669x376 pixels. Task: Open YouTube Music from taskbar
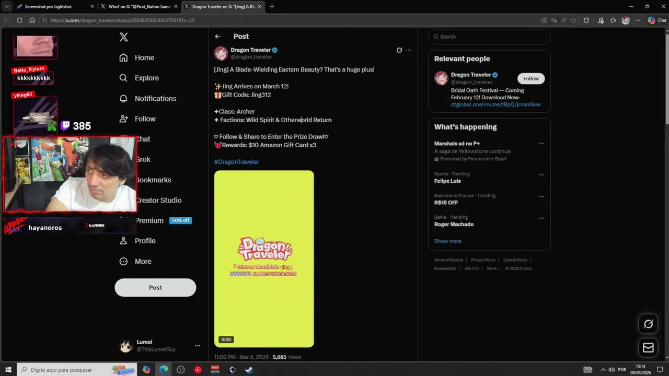coord(198,370)
